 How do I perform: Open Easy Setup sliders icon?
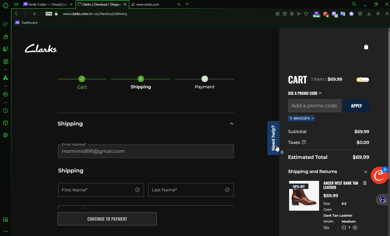[x=378, y=14]
